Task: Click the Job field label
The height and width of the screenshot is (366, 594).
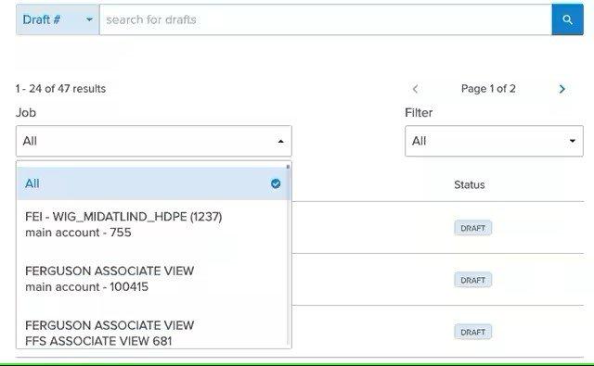Action: click(x=26, y=113)
